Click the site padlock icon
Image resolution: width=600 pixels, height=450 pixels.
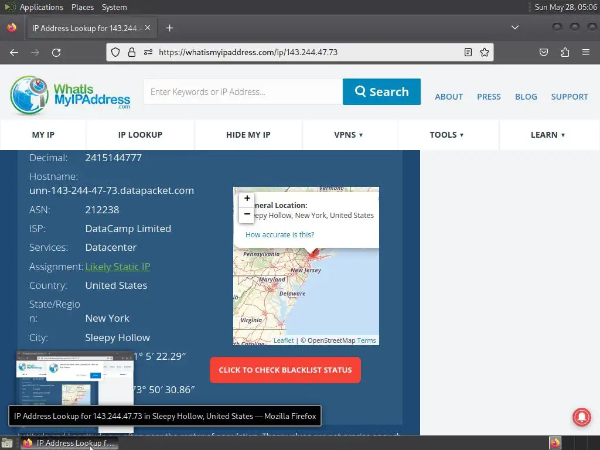point(132,52)
